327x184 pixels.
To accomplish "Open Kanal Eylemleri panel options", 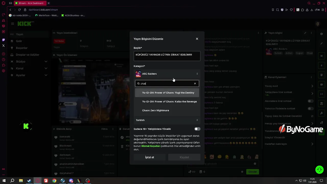I will click(x=311, y=77).
